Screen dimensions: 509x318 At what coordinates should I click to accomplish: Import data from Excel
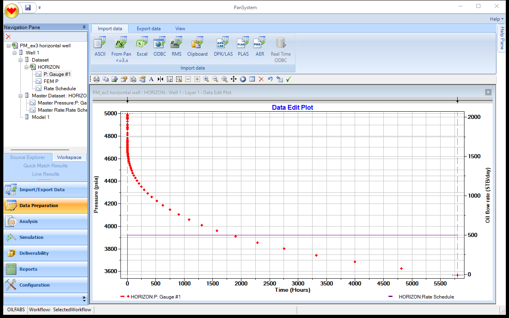[x=142, y=47]
